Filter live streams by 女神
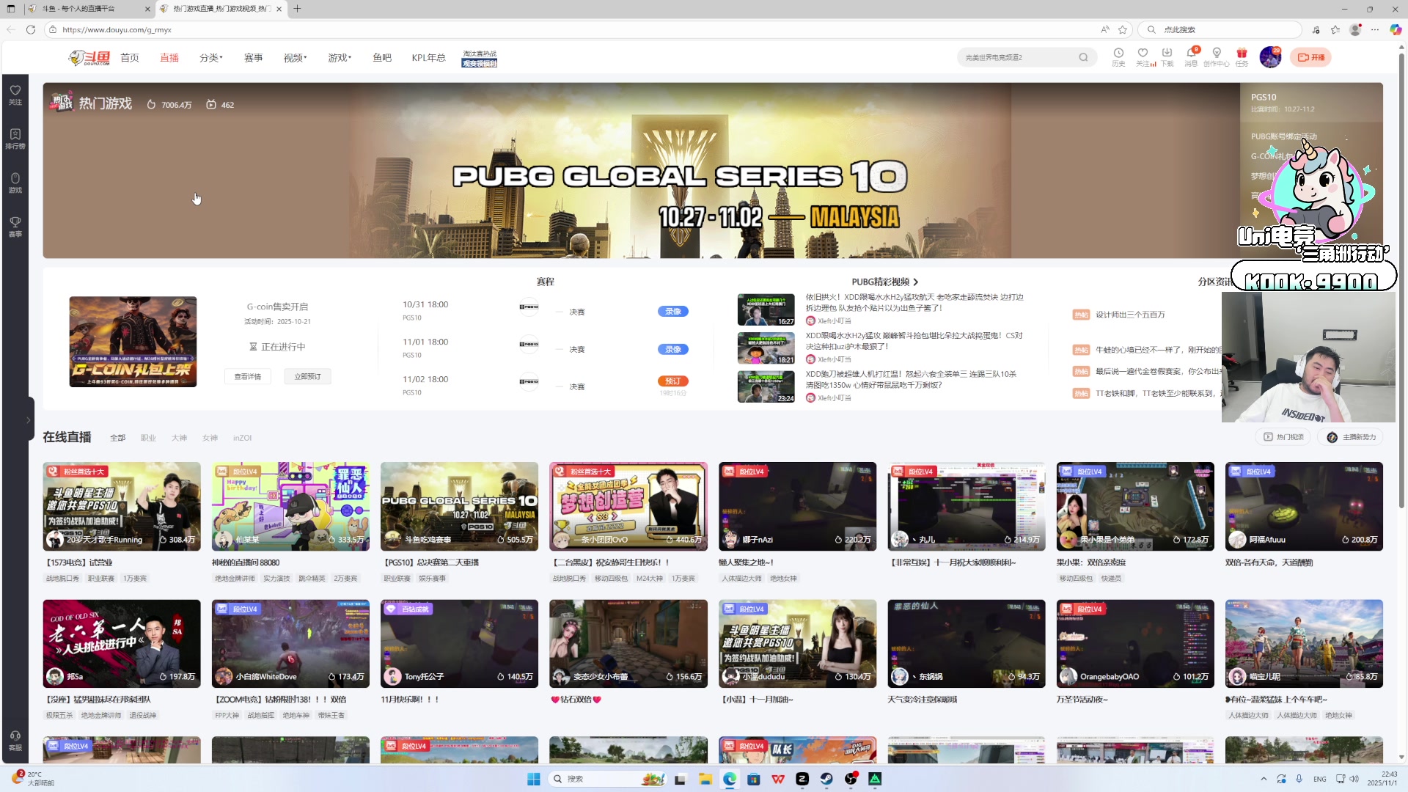The height and width of the screenshot is (792, 1408). point(210,438)
